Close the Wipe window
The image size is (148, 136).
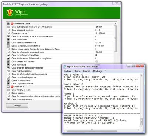tap(117, 3)
